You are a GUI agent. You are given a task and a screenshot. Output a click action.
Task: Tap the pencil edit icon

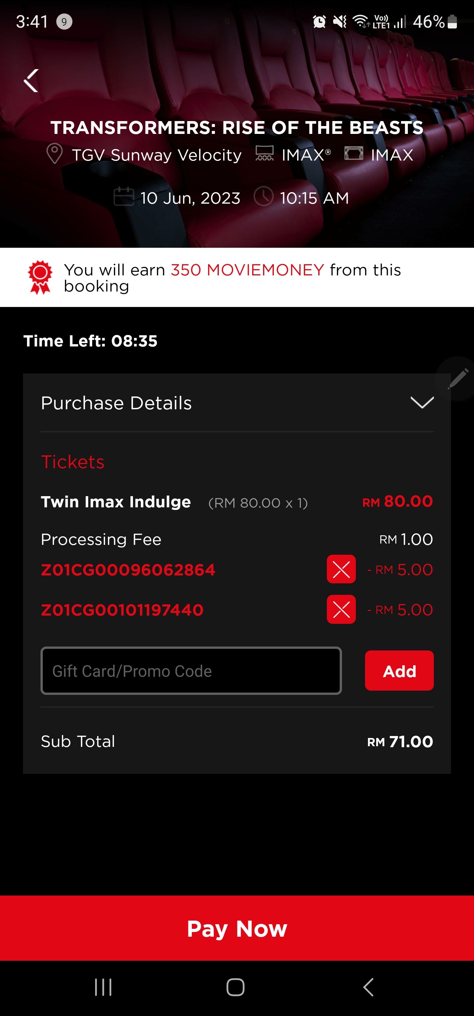click(x=458, y=379)
